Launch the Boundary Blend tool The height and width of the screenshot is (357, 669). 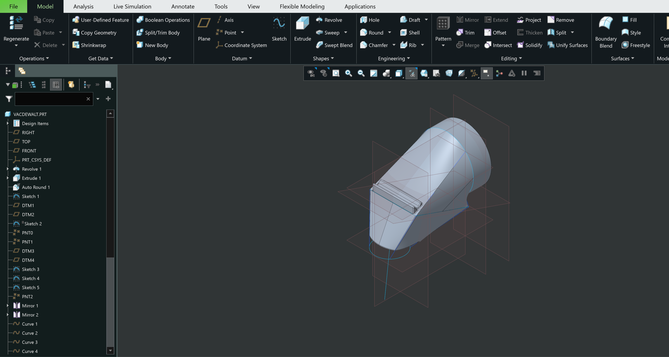606,32
